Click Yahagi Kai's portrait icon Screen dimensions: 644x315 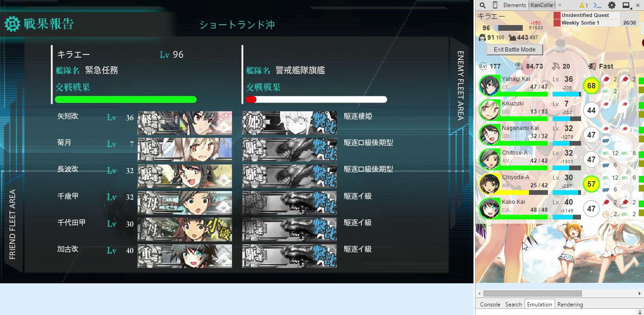pyautogui.click(x=490, y=86)
